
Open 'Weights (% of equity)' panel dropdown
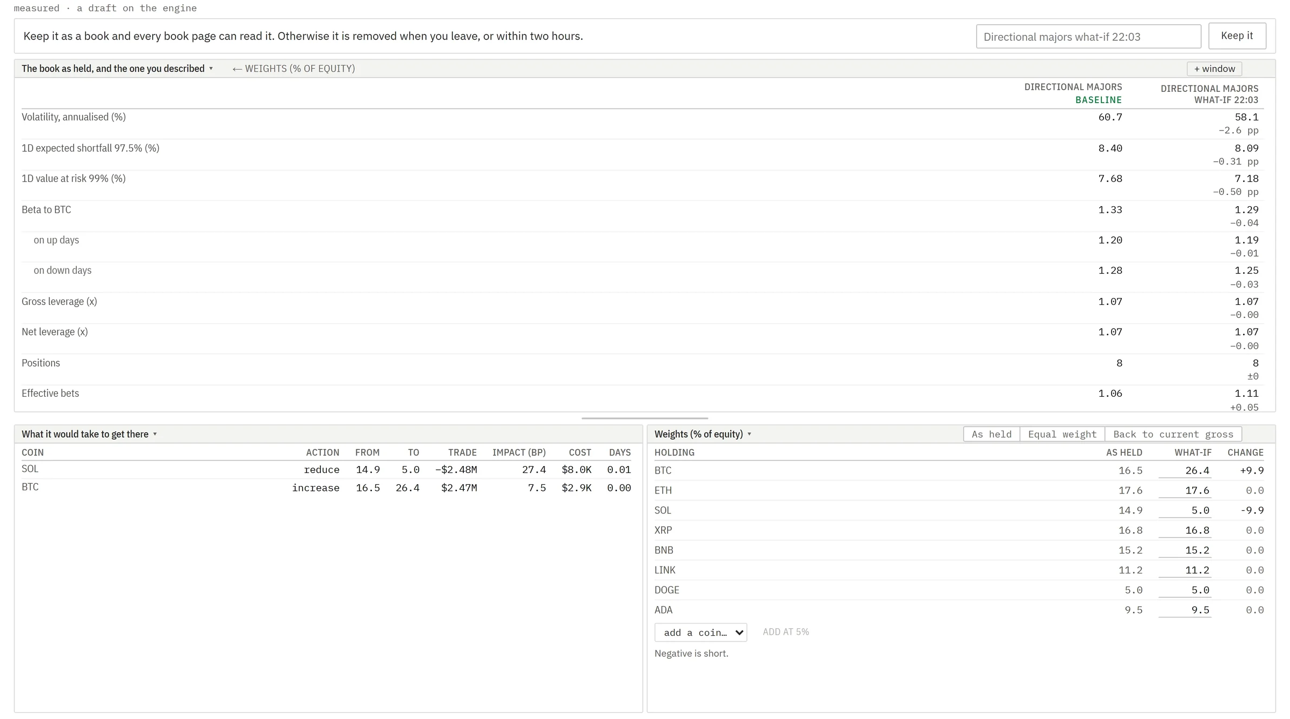(x=703, y=434)
